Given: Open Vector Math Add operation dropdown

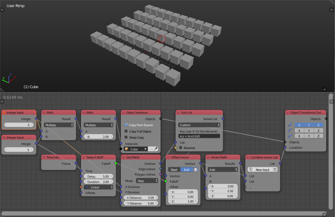Looking at the screenshot, I should tap(223, 170).
